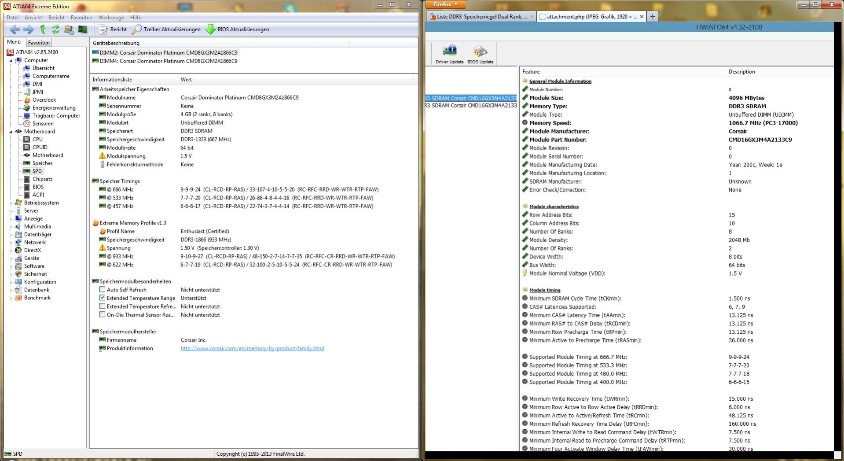This screenshot has width=844, height=461.
Task: Open the Hilfe menu
Action: (x=136, y=18)
